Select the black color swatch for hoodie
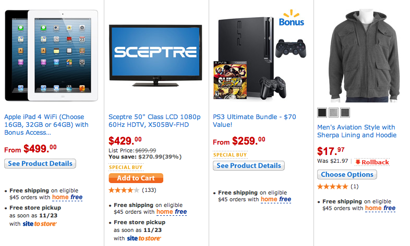The height and width of the screenshot is (246, 410). pos(322,112)
